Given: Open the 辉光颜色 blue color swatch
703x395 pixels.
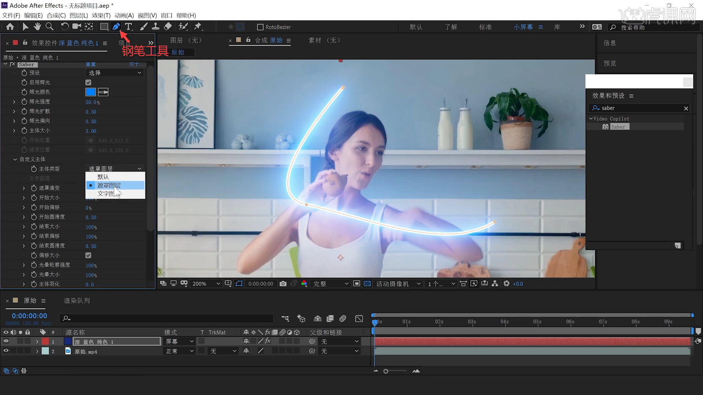Looking at the screenshot, I should pyautogui.click(x=90, y=92).
